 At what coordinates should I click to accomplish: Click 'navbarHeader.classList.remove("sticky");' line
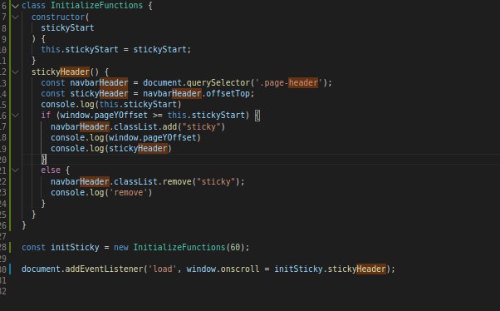(x=148, y=181)
